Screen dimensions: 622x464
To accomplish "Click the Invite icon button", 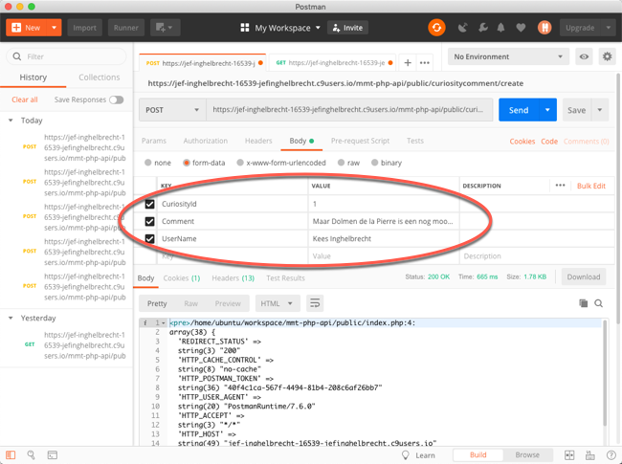I will (x=347, y=28).
